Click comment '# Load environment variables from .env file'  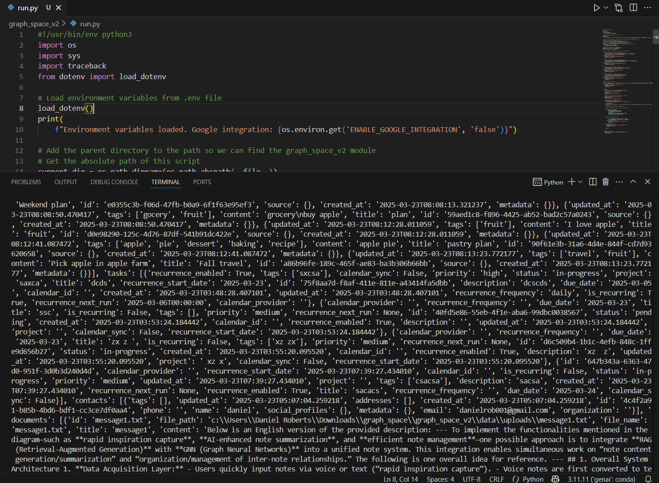(x=129, y=98)
